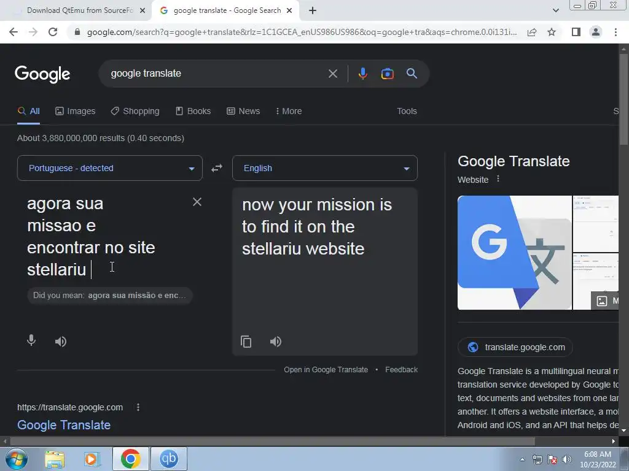Use microphone input for the source text
The width and height of the screenshot is (629, 471).
(x=31, y=341)
